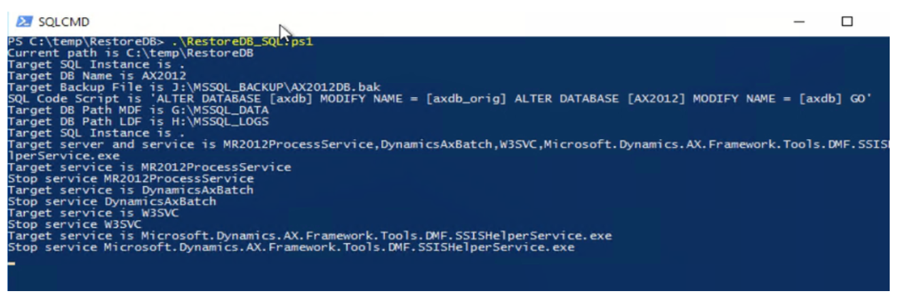Click the 'Target service is DynamicsAxBatch' line
The width and height of the screenshot is (904, 302).
131,190
